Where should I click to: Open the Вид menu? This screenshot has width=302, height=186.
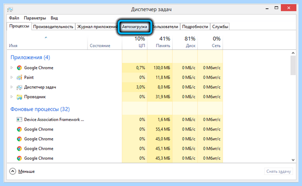(54, 18)
